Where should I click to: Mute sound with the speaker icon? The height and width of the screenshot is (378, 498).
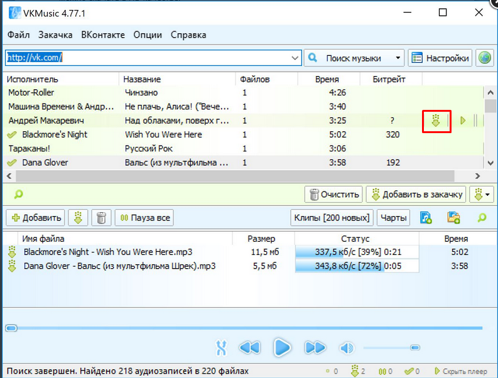pyautogui.click(x=347, y=348)
